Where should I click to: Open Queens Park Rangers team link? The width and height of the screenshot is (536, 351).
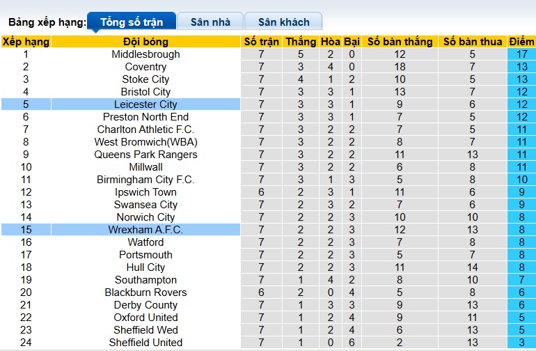click(x=145, y=155)
